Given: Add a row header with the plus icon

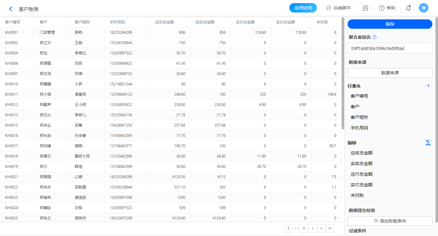Looking at the screenshot, I should point(428,86).
